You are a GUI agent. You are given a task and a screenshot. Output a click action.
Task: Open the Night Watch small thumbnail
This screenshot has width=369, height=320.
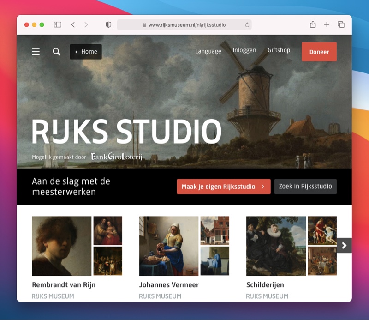click(108, 261)
